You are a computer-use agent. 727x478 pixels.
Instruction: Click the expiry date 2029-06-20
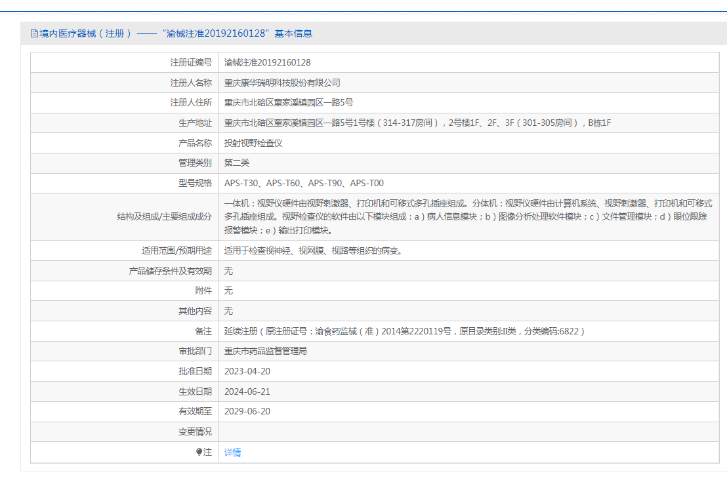[247, 412]
